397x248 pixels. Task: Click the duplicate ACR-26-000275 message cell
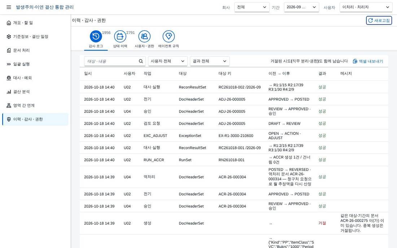[362, 223]
